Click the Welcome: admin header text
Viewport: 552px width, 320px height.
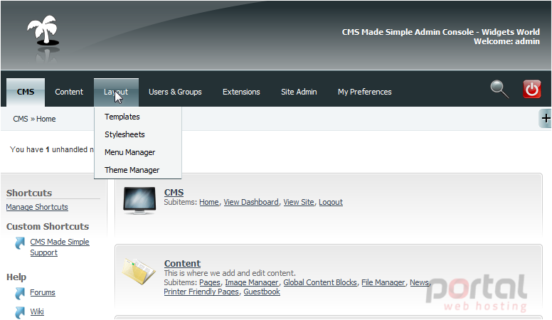coord(506,41)
